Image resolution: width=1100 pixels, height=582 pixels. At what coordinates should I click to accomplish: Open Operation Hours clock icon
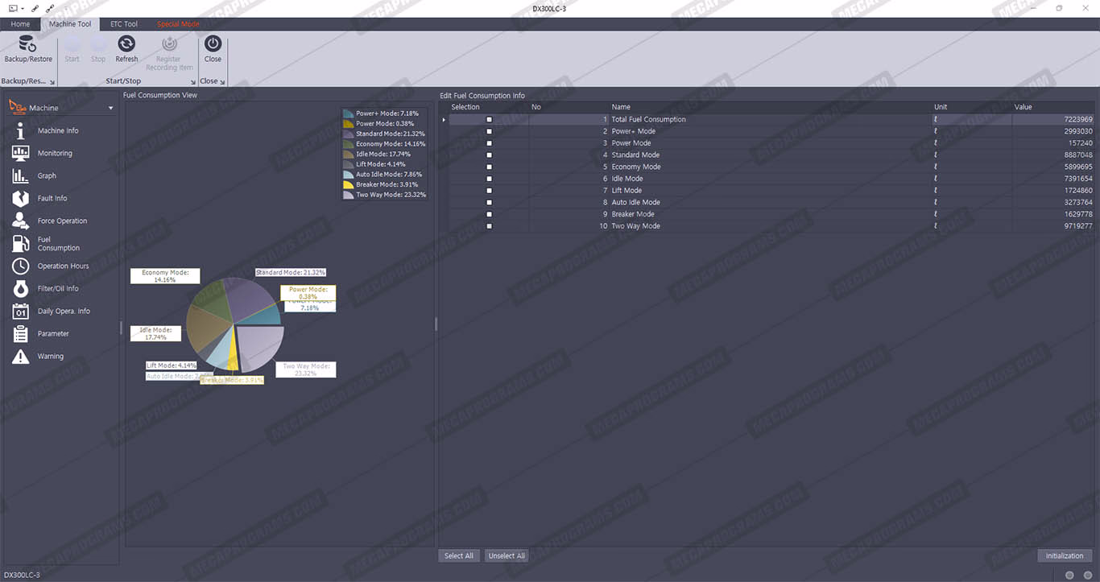tap(21, 266)
